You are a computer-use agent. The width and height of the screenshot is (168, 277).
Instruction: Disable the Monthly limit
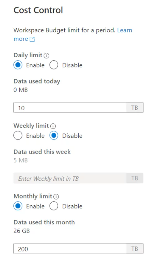(x=54, y=206)
